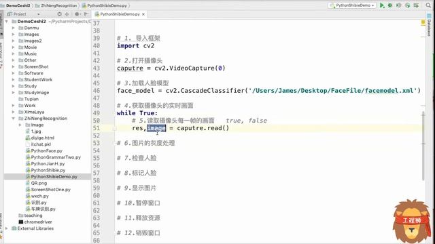This screenshot has width=435, height=244.
Task: Expand the Images folder arrow
Action: (13, 35)
